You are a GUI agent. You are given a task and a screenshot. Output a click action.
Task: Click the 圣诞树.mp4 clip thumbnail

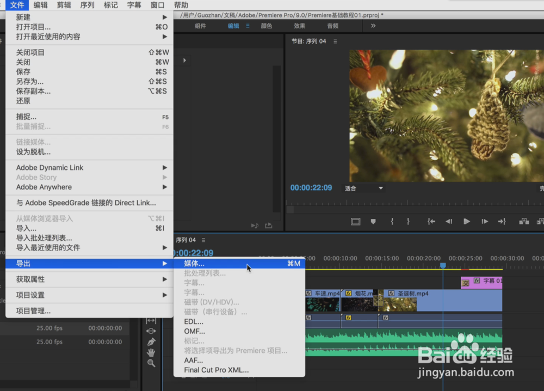(398, 304)
